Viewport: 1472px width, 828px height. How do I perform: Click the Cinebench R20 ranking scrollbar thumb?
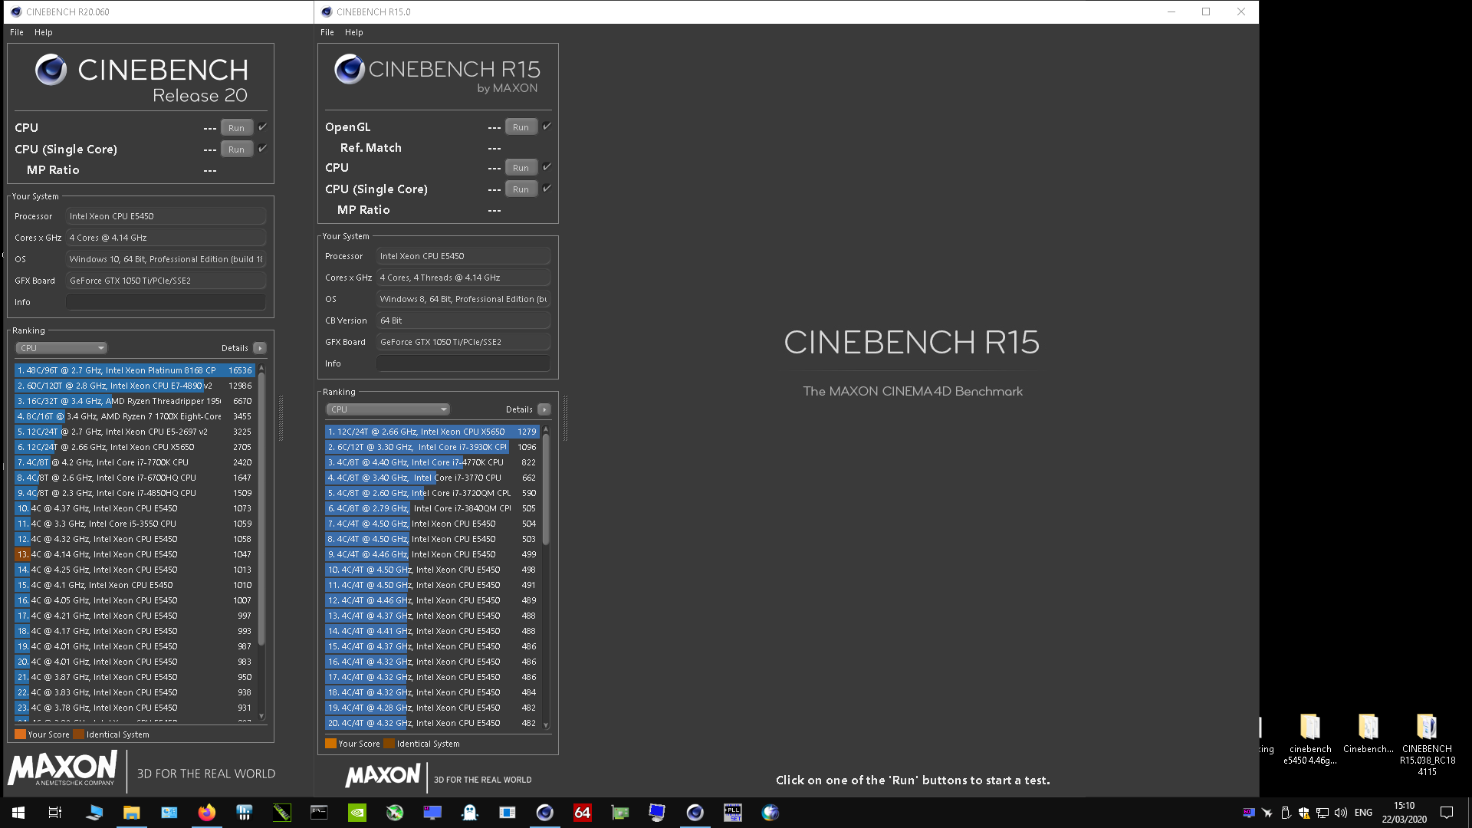(x=261, y=508)
